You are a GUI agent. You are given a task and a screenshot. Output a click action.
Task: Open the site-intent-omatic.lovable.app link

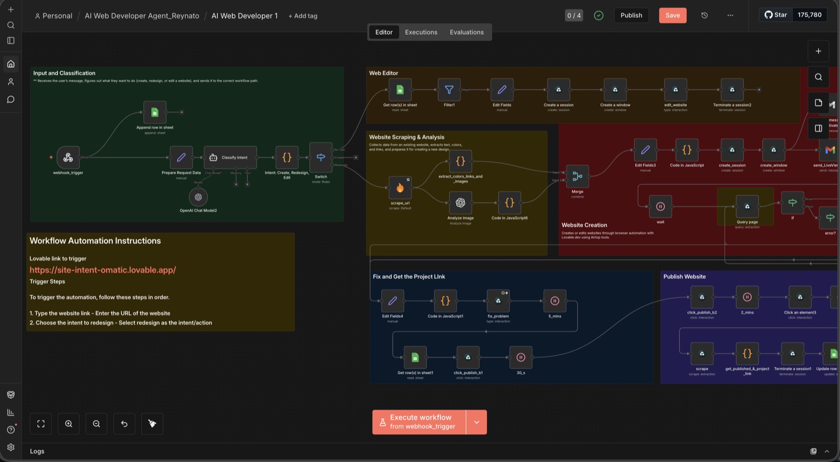click(x=103, y=270)
